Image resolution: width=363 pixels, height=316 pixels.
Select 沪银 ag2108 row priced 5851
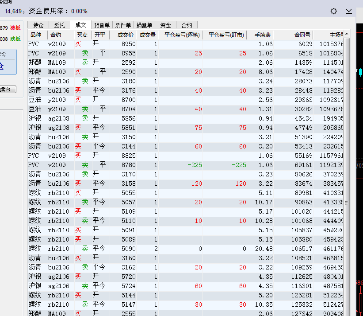pyautogui.click(x=185, y=128)
